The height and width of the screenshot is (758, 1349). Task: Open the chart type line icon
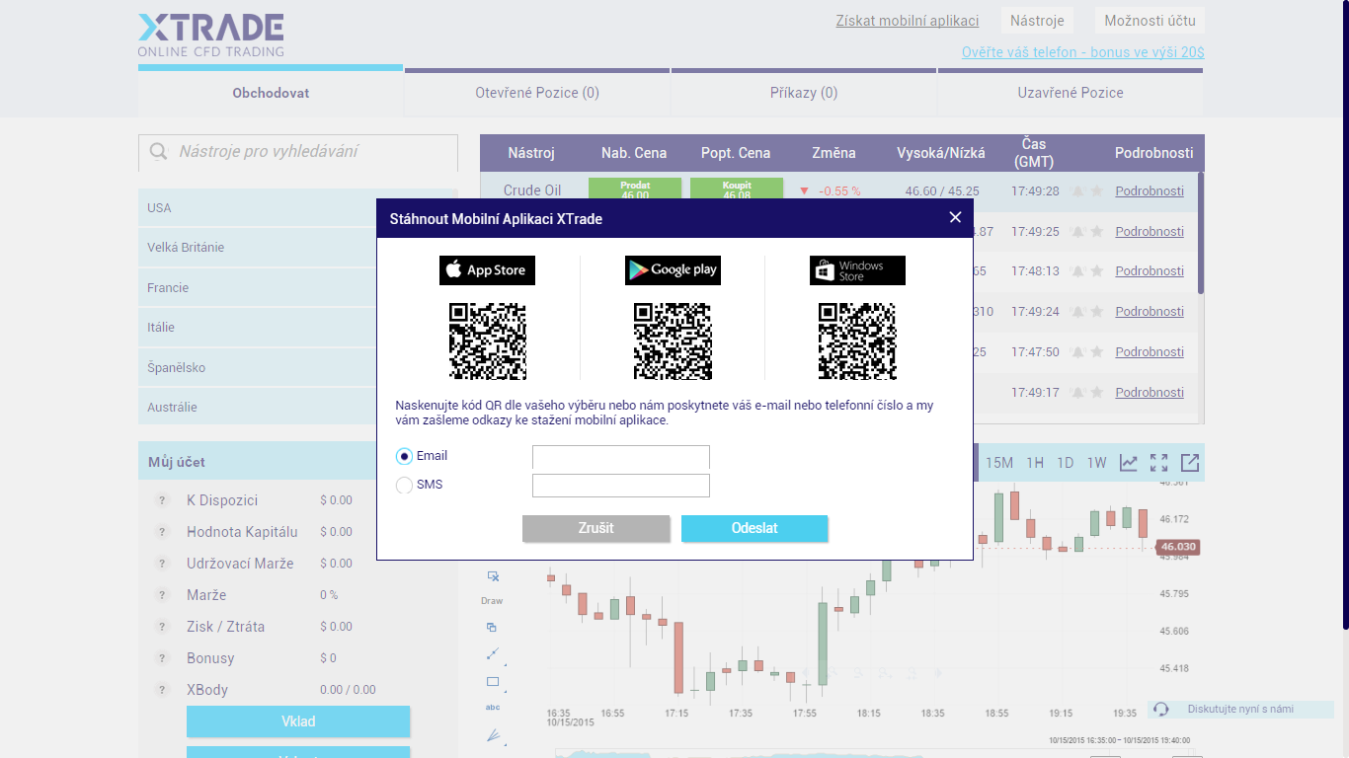click(x=1128, y=462)
